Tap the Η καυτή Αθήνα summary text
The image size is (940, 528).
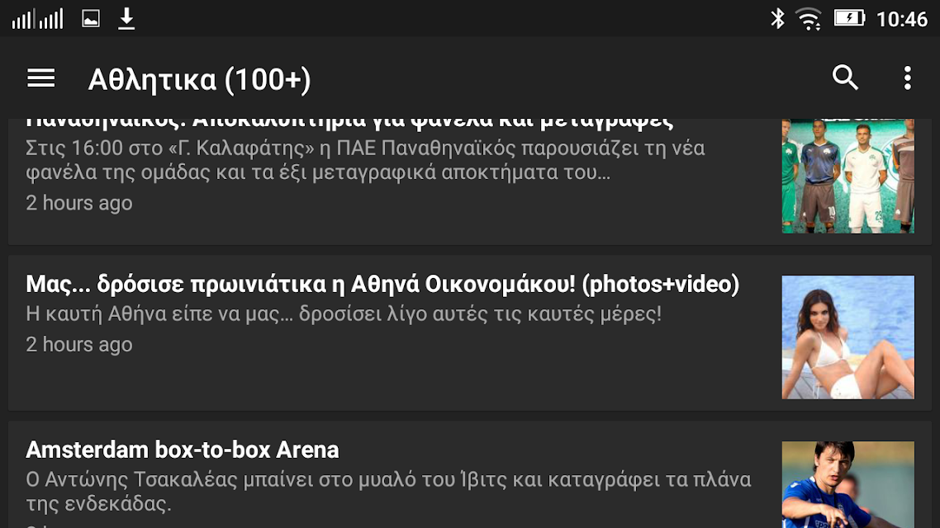(344, 313)
